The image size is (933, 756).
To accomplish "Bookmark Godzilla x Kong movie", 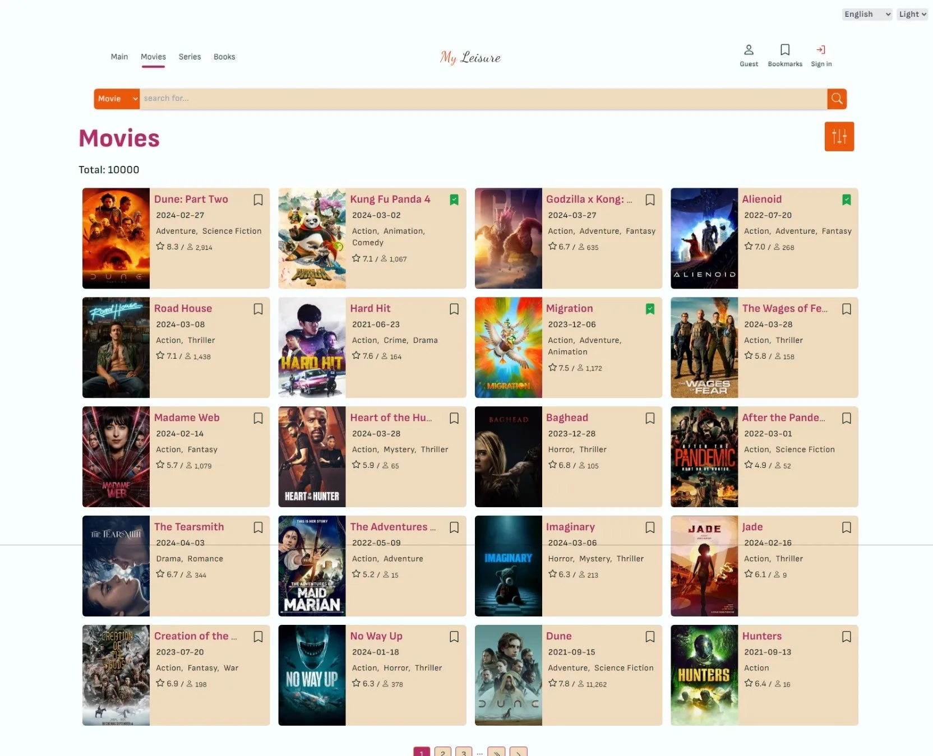I will (650, 200).
